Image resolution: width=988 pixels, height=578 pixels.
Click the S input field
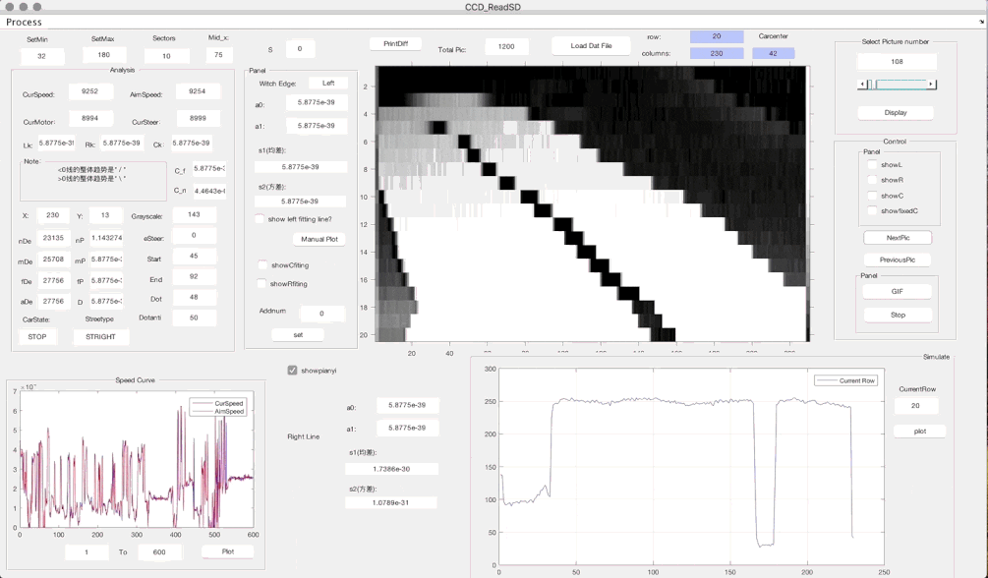[299, 48]
